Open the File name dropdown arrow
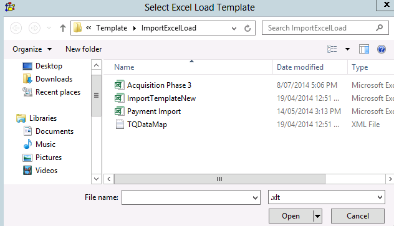This screenshot has width=394, height=226. click(x=256, y=197)
